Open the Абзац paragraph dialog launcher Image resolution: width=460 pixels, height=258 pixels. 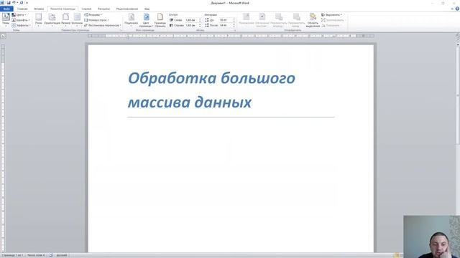[235, 30]
